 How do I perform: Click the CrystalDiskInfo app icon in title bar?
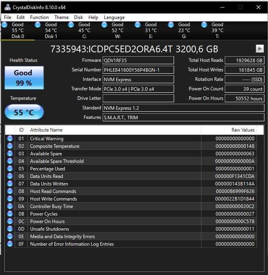[x=8, y=7]
